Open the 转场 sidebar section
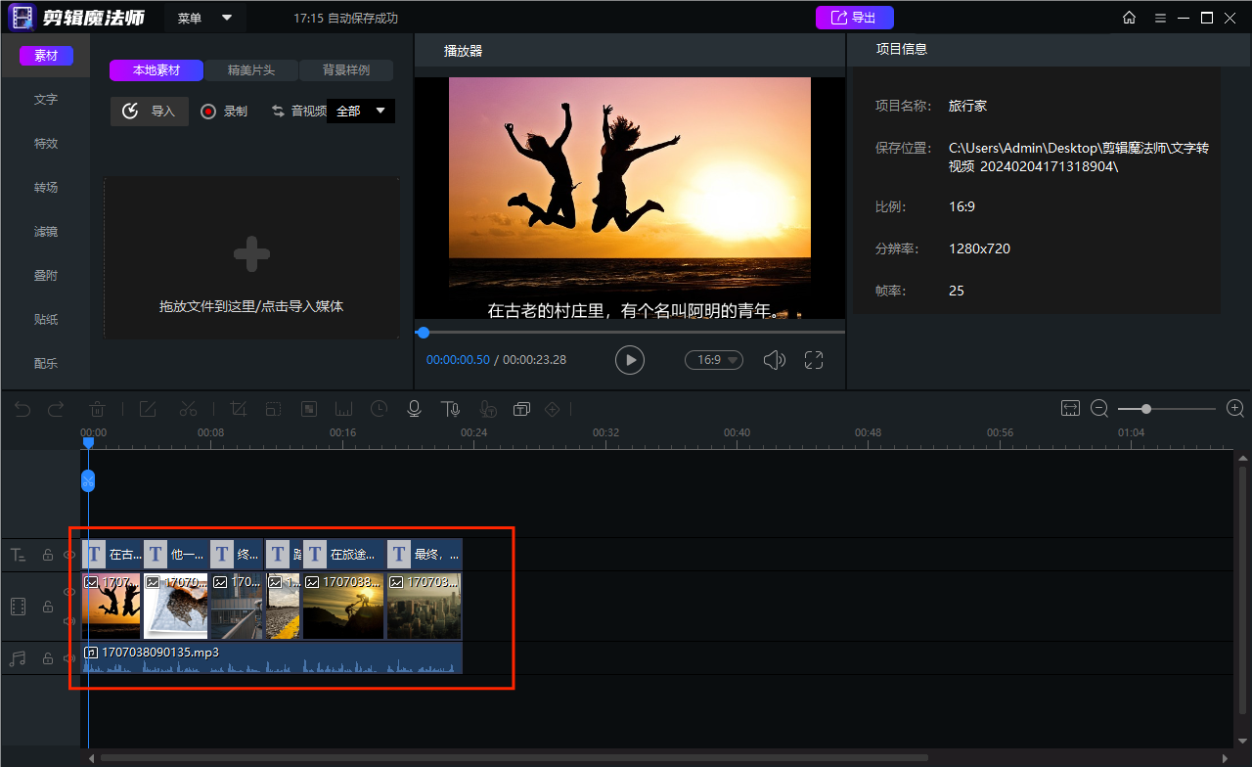The image size is (1252, 767). click(46, 187)
